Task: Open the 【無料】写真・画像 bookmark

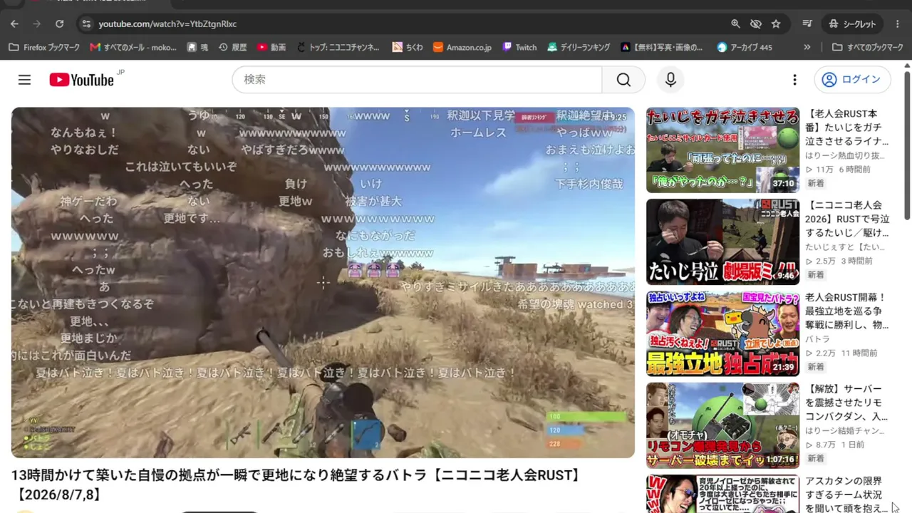Action: pyautogui.click(x=661, y=47)
